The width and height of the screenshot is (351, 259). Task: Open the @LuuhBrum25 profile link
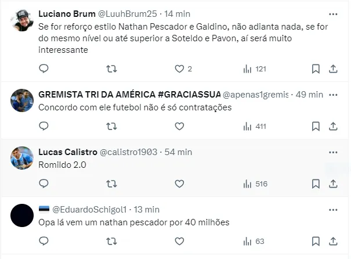[x=128, y=14]
